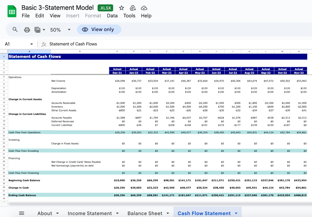The width and height of the screenshot is (312, 217).
Task: Open the File menu
Action: [x=25, y=16]
